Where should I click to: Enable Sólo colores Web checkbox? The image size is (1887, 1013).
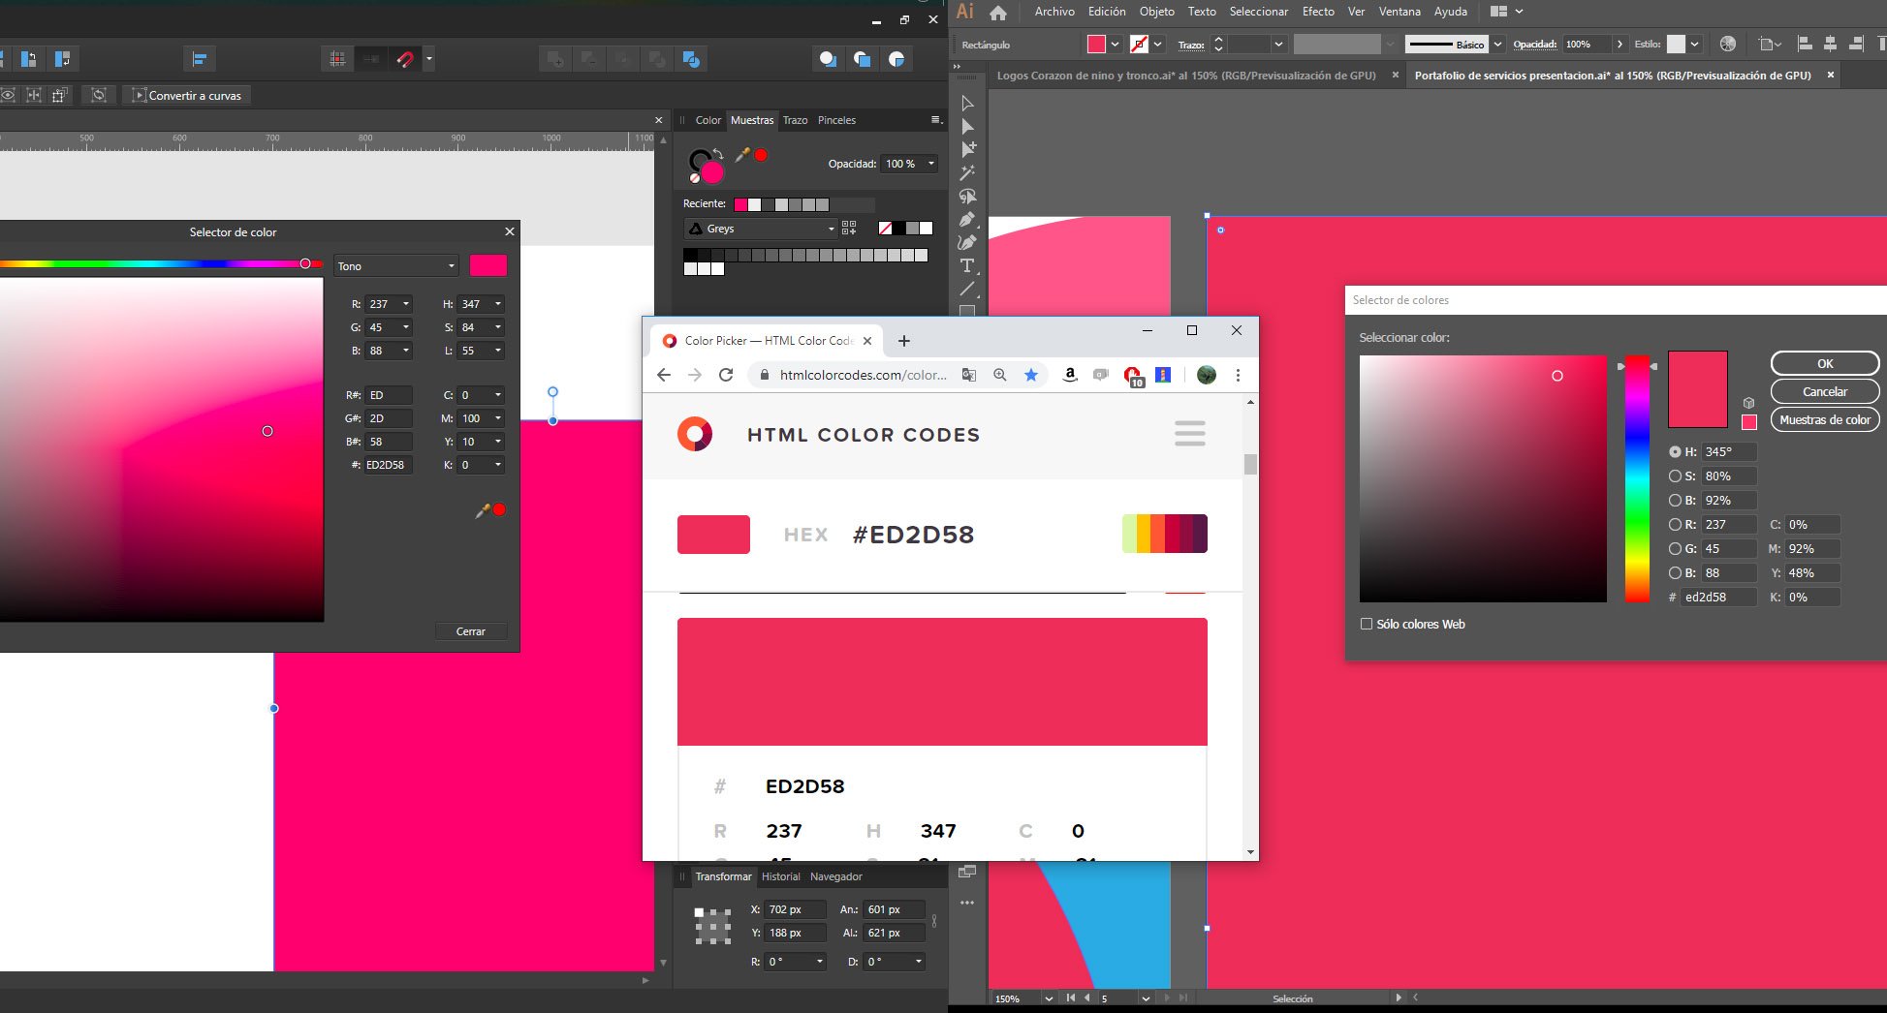(1367, 625)
